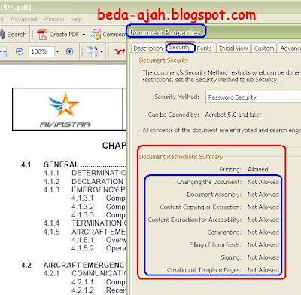This screenshot has width=301, height=295.
Task: Click the Create PDF icon
Action: pyautogui.click(x=42, y=35)
